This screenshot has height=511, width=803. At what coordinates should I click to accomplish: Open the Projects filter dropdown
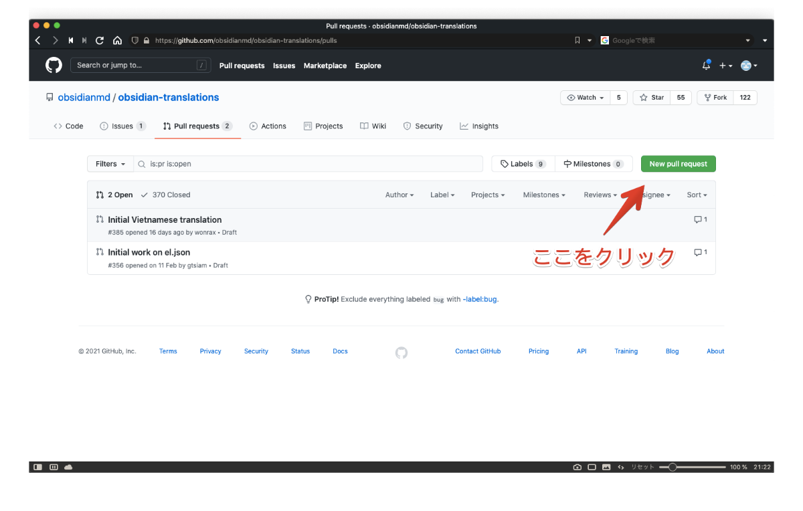pyautogui.click(x=488, y=195)
